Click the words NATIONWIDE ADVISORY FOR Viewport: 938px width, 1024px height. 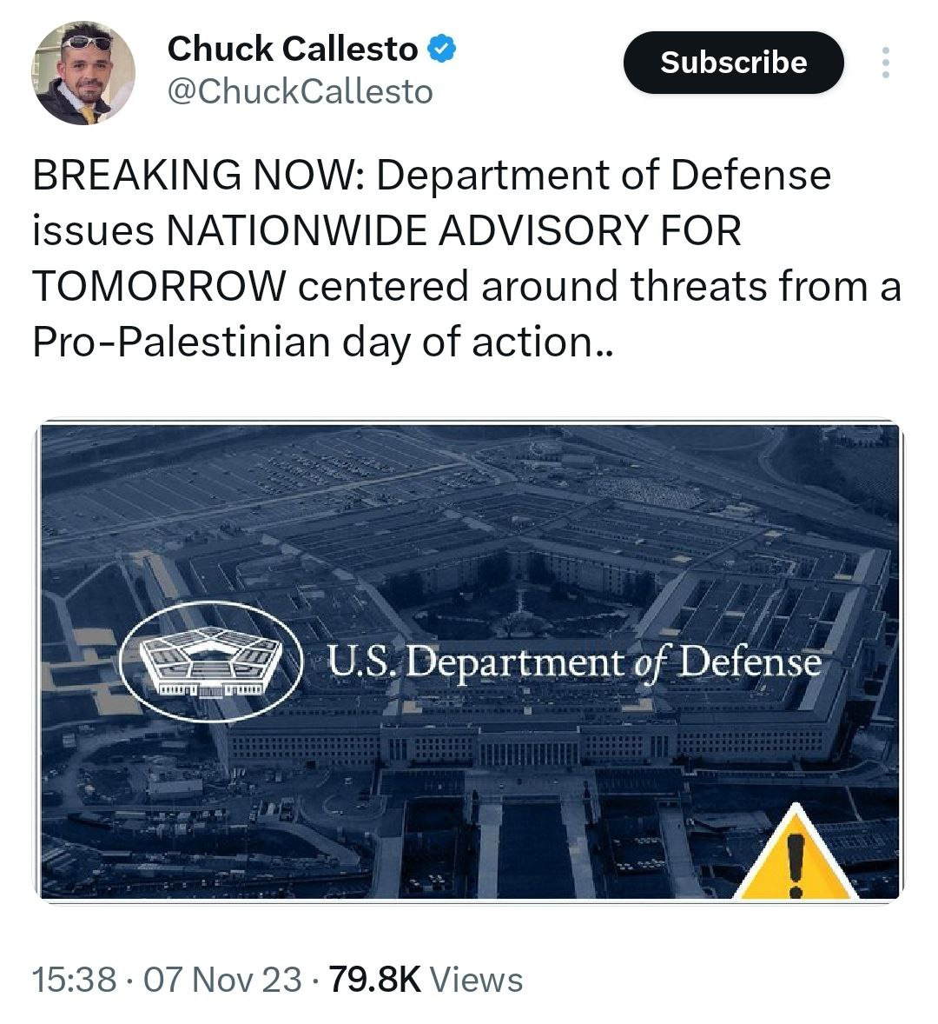[453, 230]
